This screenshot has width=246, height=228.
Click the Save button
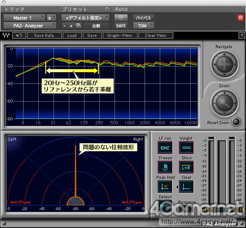click(92, 35)
